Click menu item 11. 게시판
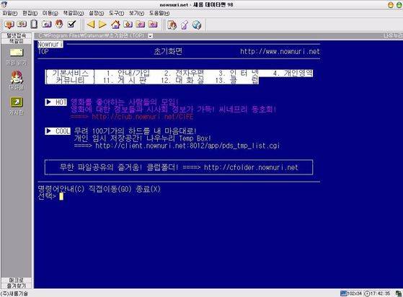The width and height of the screenshot is (403, 297). (x=125, y=81)
